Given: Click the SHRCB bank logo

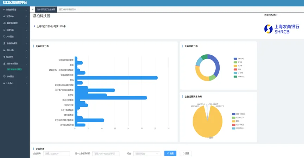Looking at the screenshot, I should [282, 29].
